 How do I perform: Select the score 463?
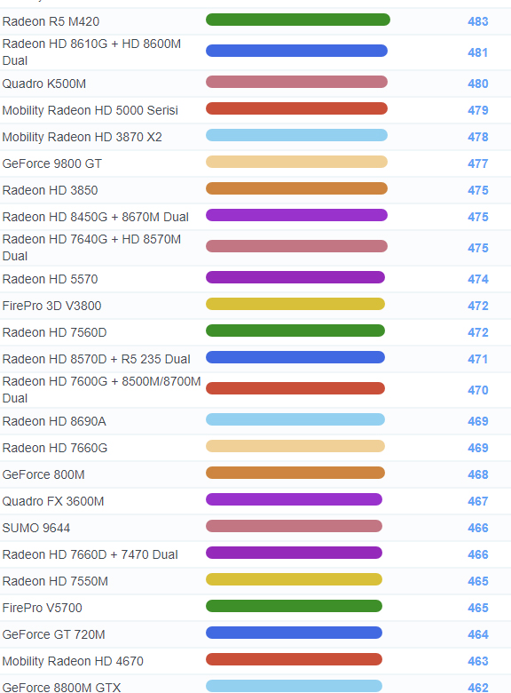(x=478, y=661)
